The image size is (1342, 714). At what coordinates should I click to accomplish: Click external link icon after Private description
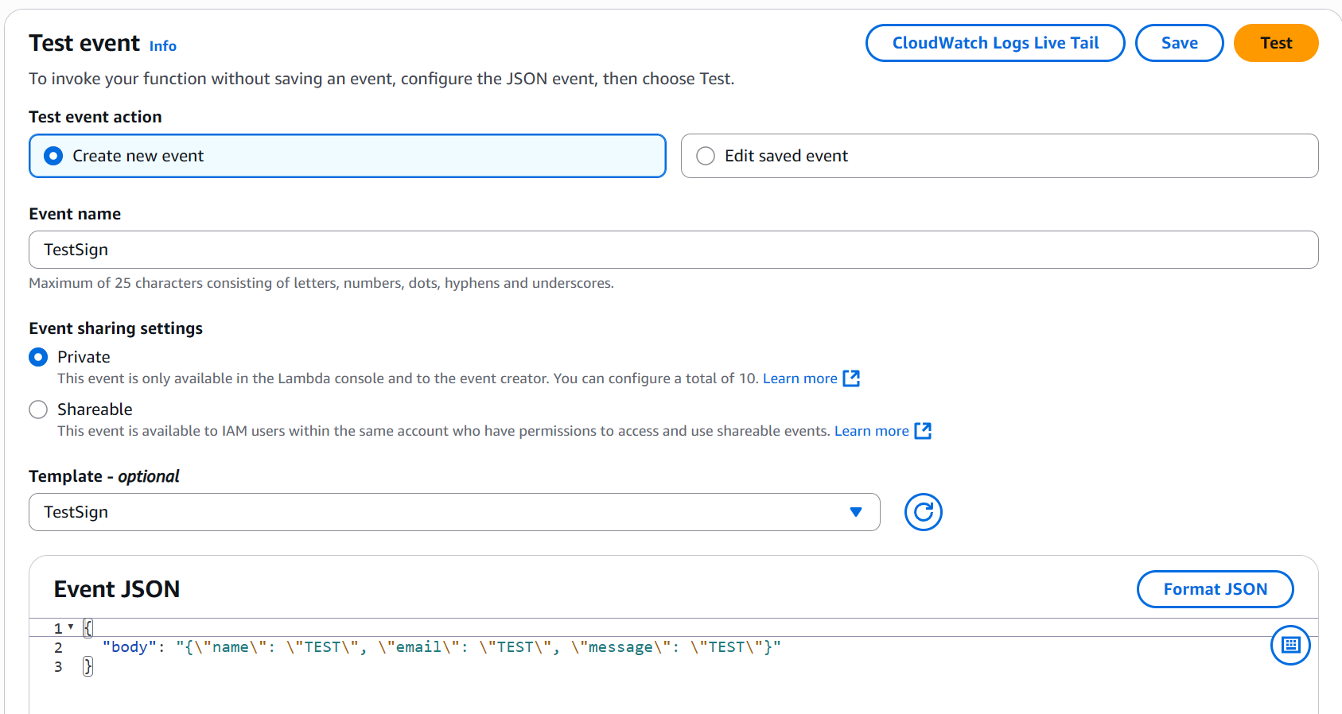coord(851,378)
